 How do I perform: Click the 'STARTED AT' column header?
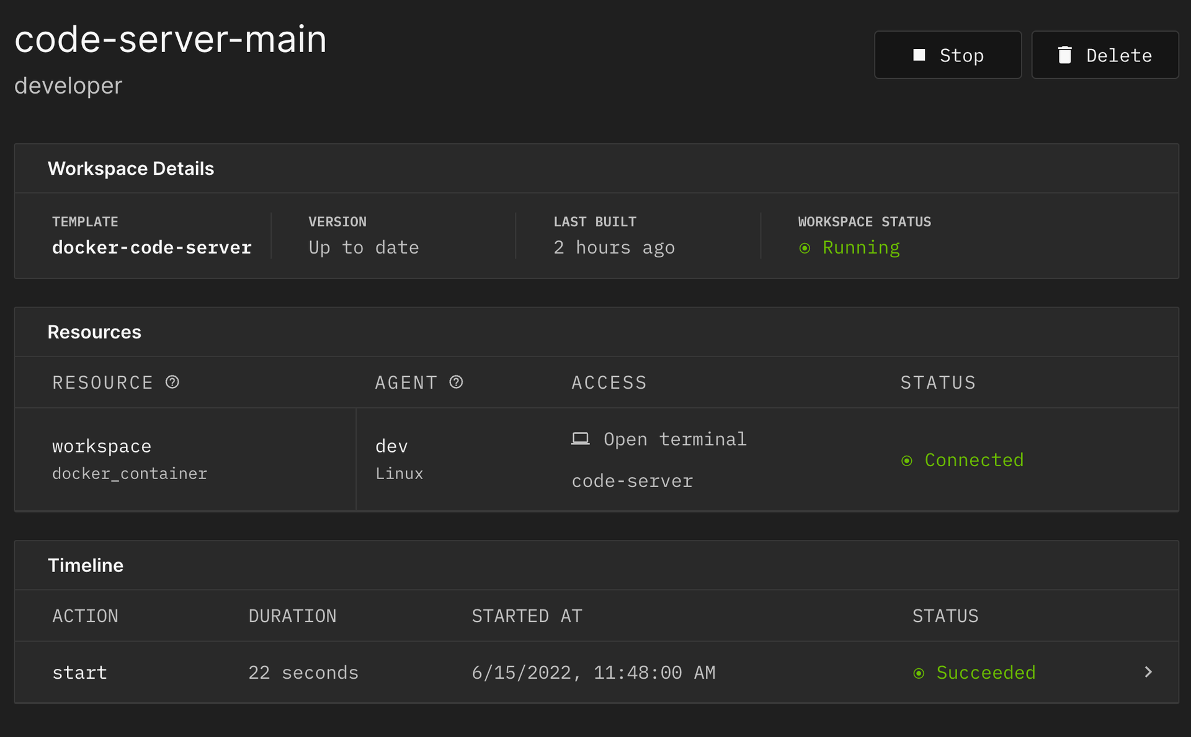(527, 616)
